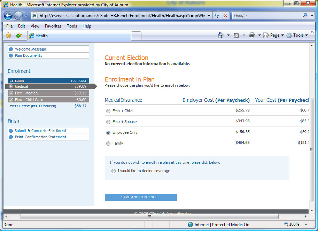The height and width of the screenshot is (231, 318).
Task: Open the Print dropdown arrow
Action: tap(259, 35)
